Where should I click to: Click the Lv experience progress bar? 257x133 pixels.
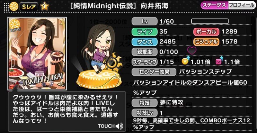[210, 21]
